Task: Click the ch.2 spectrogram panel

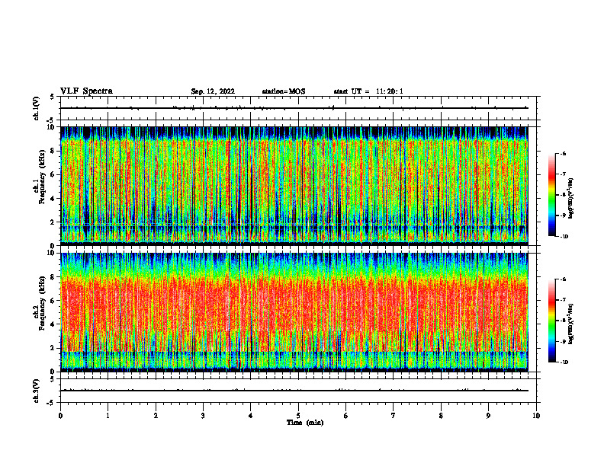Action: 294,312
